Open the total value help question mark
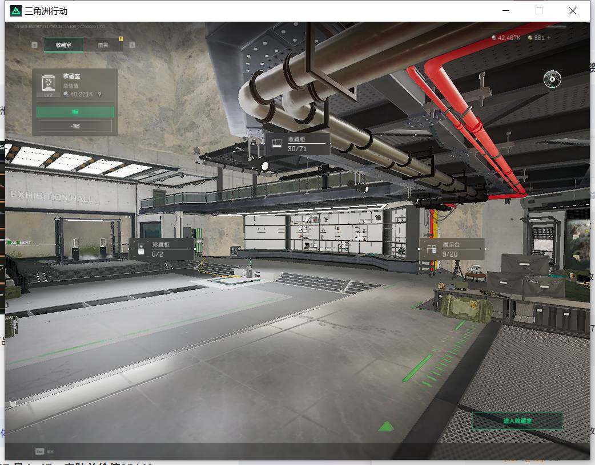Viewport: 595px width, 465px height. point(100,94)
